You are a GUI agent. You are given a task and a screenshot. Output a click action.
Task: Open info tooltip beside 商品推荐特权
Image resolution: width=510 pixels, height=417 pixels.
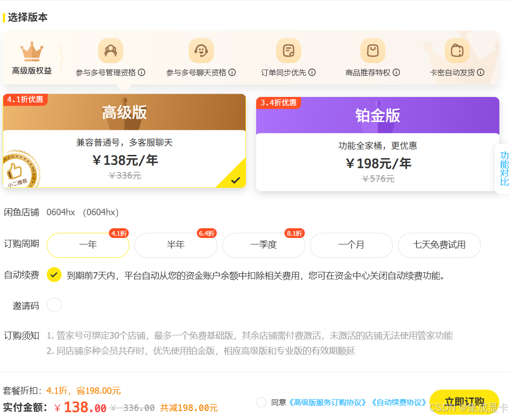(x=396, y=72)
